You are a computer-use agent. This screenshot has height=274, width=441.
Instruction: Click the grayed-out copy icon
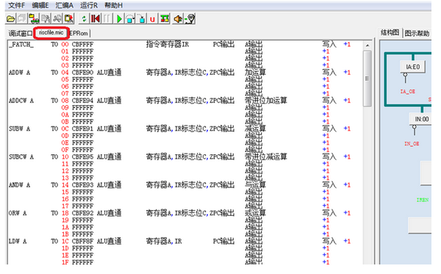[x=46, y=19]
